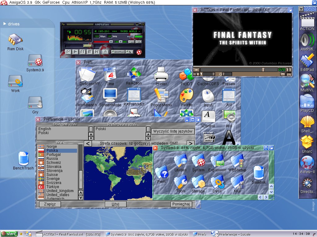Toggle SHUFFLE in AMPlifier
The width and height of the screenshot is (317, 237).
click(x=118, y=52)
